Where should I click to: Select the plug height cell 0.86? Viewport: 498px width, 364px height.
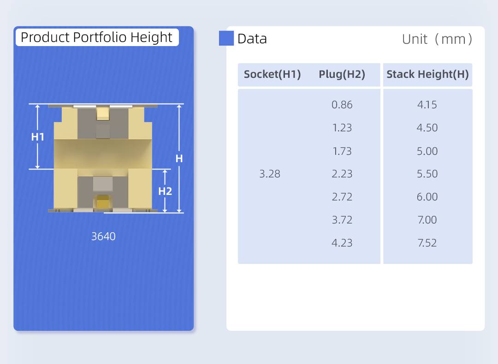[x=342, y=105]
